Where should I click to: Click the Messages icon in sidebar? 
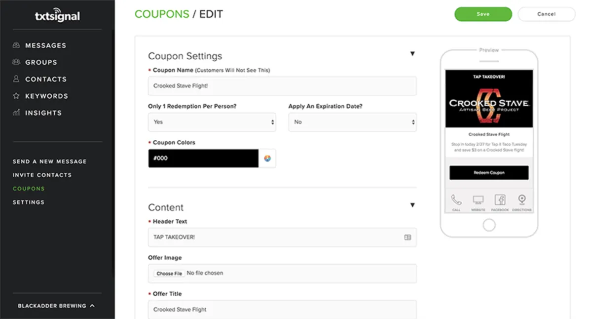pos(16,45)
